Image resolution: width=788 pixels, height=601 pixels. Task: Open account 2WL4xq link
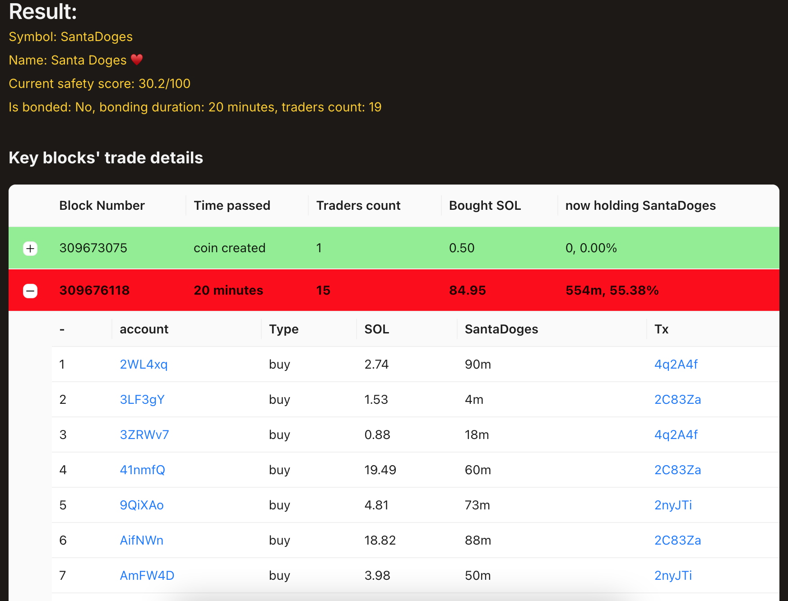coord(144,365)
